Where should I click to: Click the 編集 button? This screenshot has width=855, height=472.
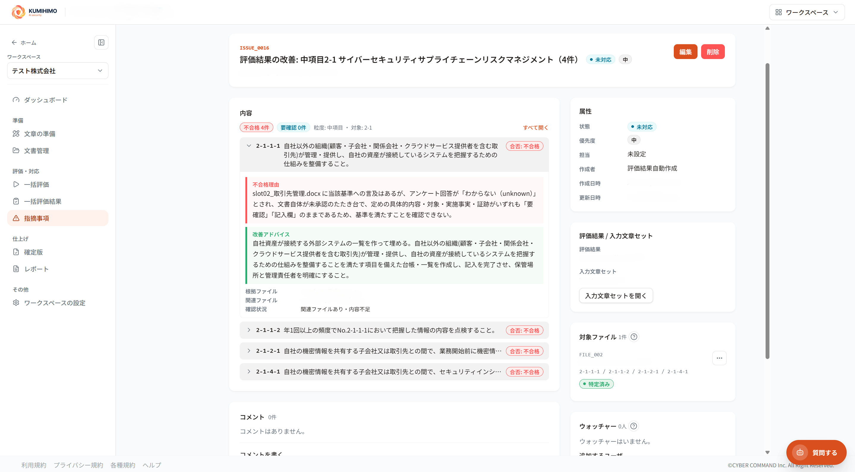click(x=685, y=52)
